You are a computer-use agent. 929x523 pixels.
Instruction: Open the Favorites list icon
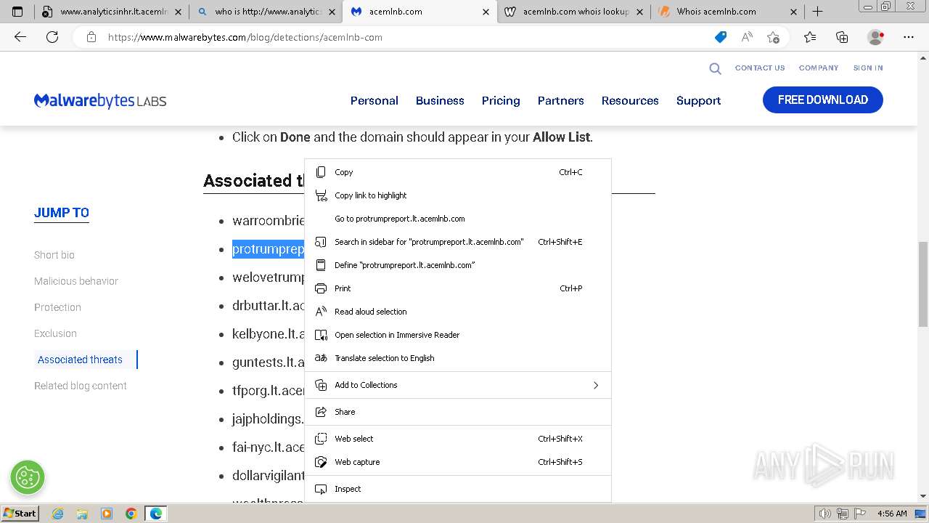(810, 37)
